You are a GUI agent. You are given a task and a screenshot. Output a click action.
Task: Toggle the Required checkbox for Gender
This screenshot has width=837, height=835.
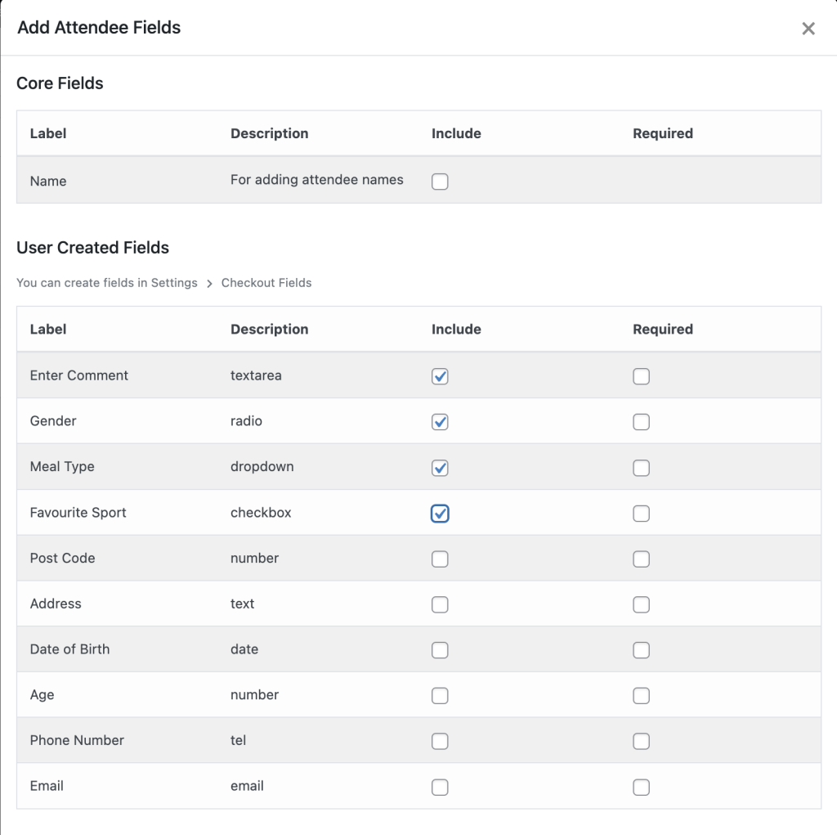coord(641,422)
